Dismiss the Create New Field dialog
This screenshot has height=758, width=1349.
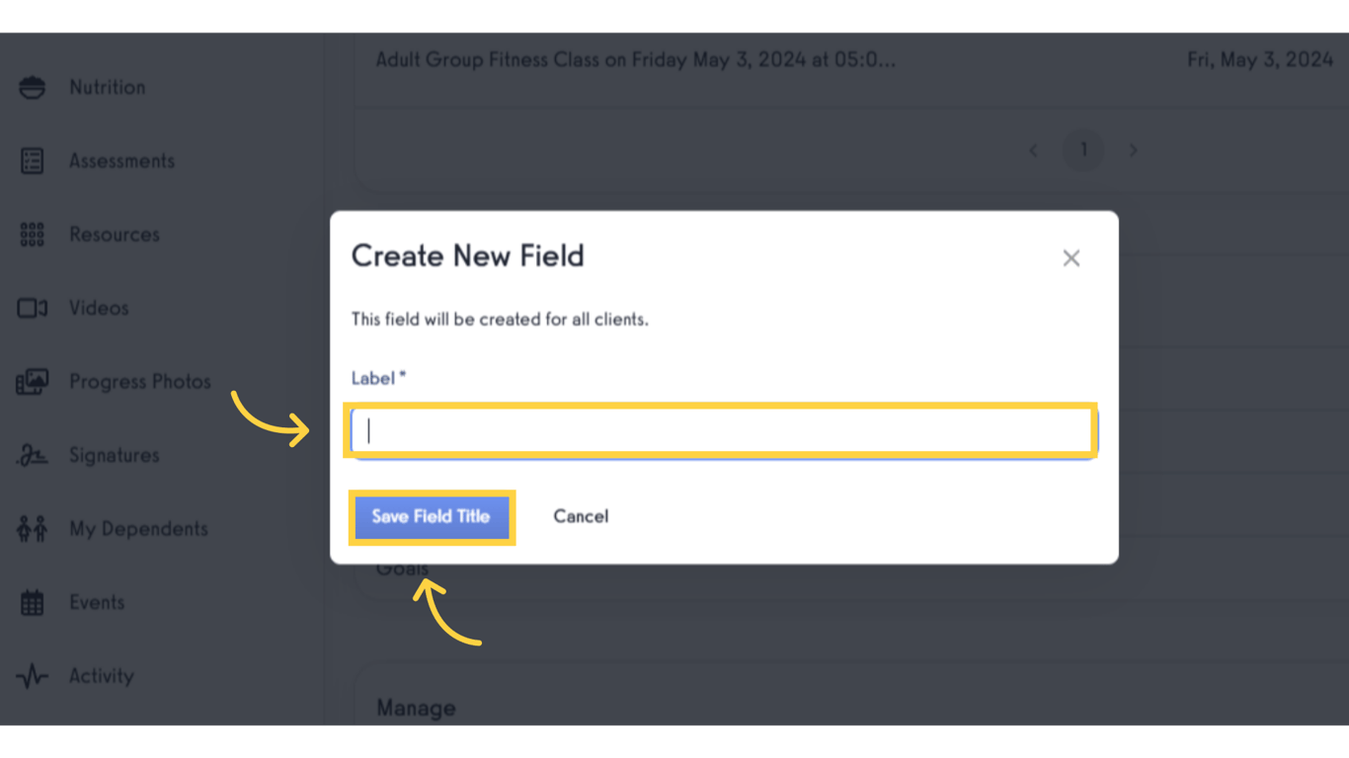1071,258
